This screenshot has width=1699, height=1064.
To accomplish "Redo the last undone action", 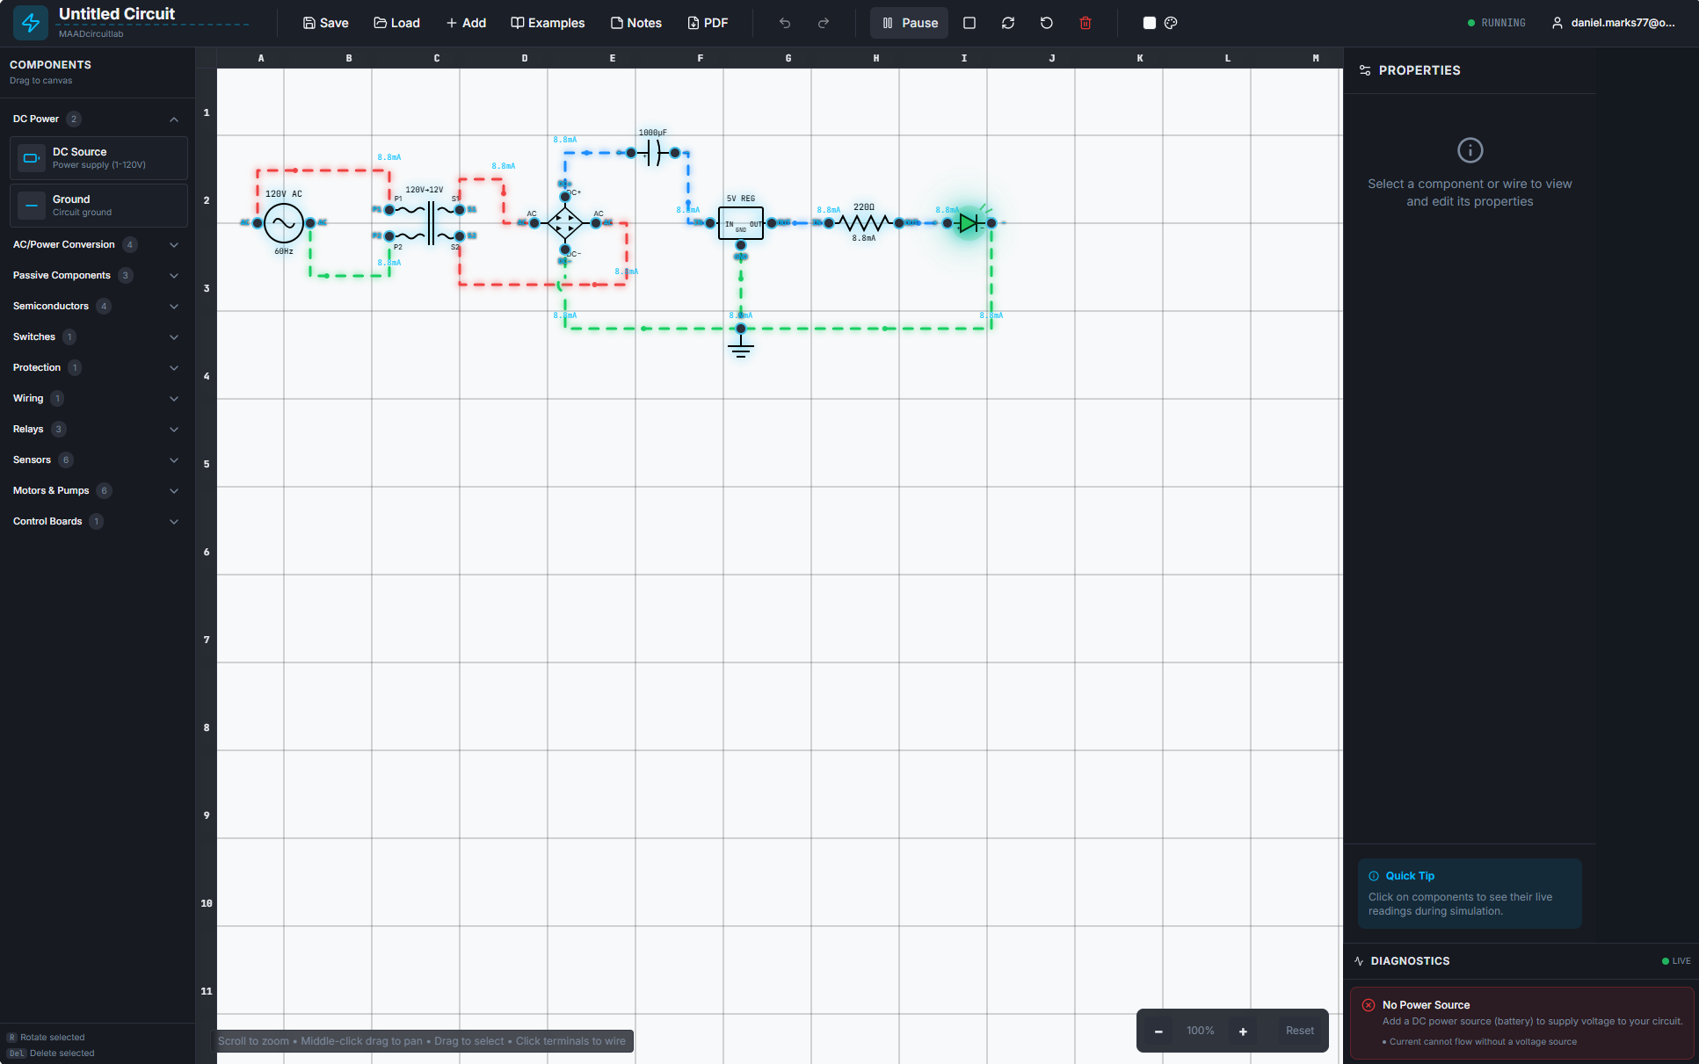I will 824,23.
